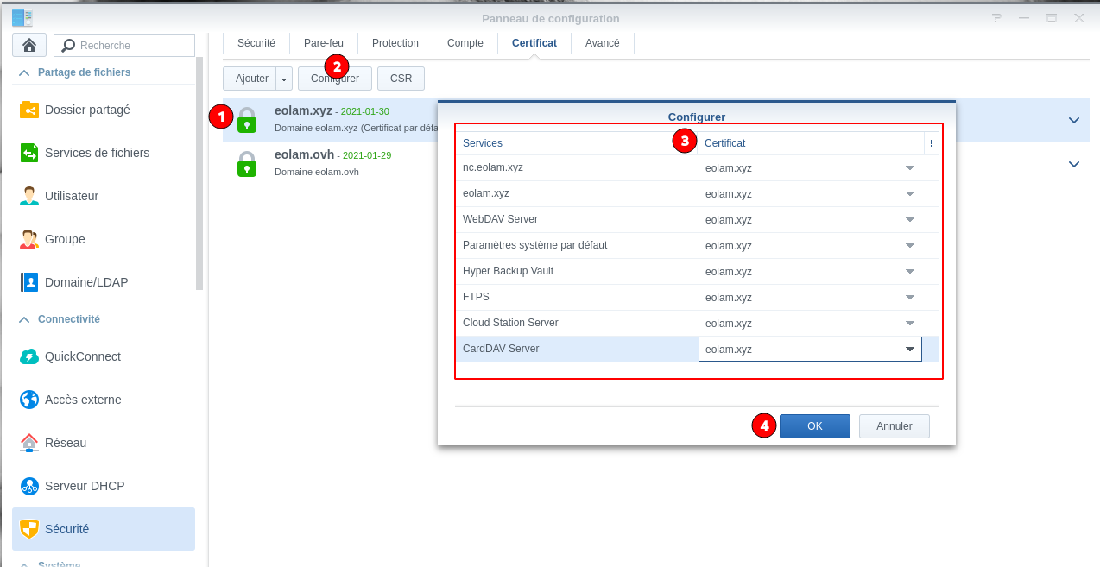Collapse the Partage de fichiers section
This screenshot has width=1100, height=567.
point(24,72)
